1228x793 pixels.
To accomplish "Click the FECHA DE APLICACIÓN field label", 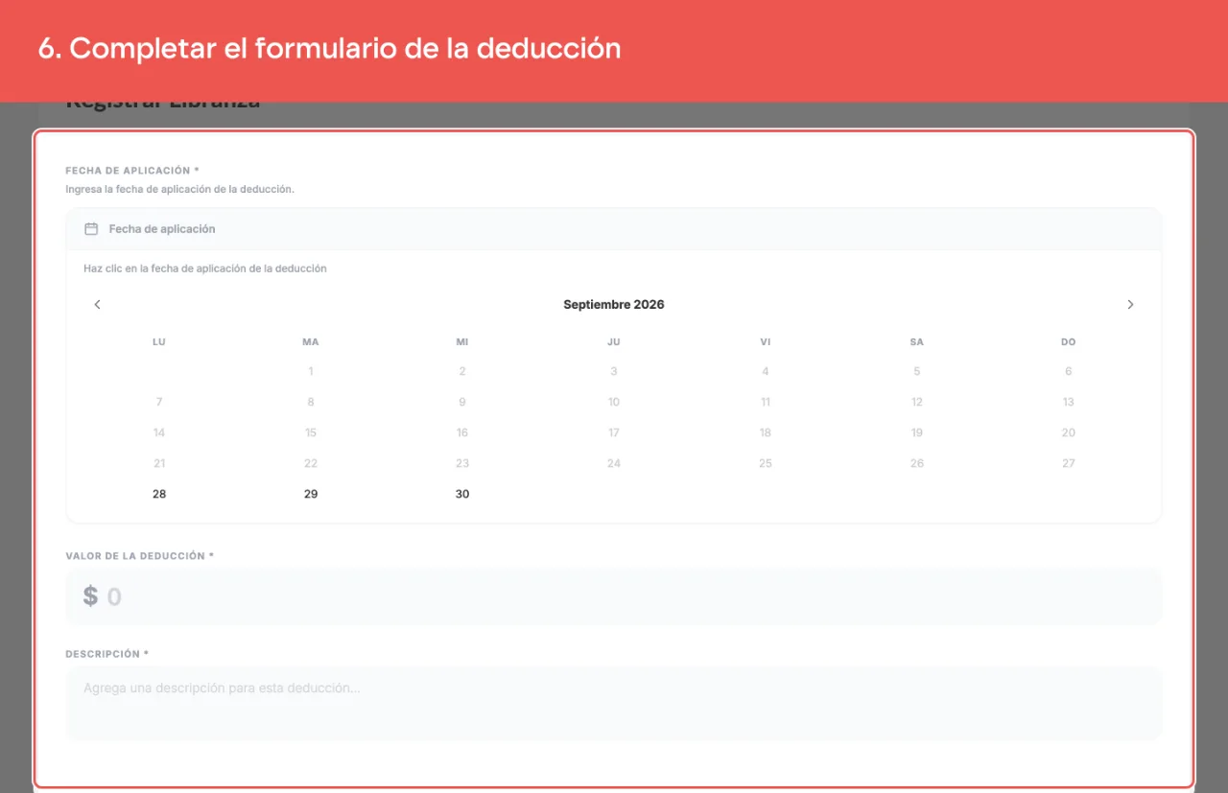I will 132,171.
